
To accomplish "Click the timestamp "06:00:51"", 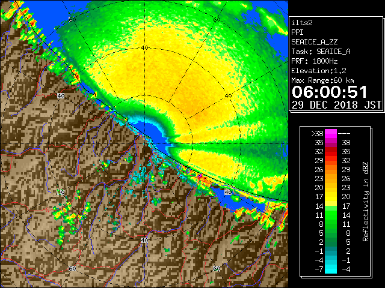I will 330,92.
